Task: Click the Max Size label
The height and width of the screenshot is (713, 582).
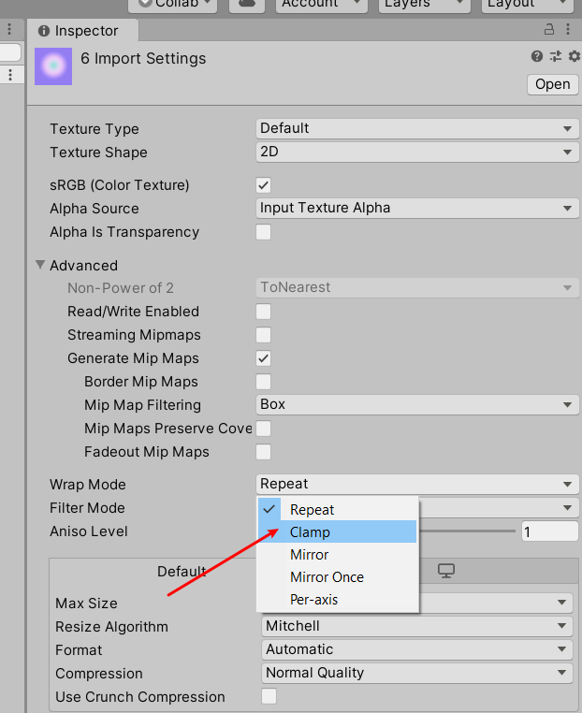Action: click(86, 603)
